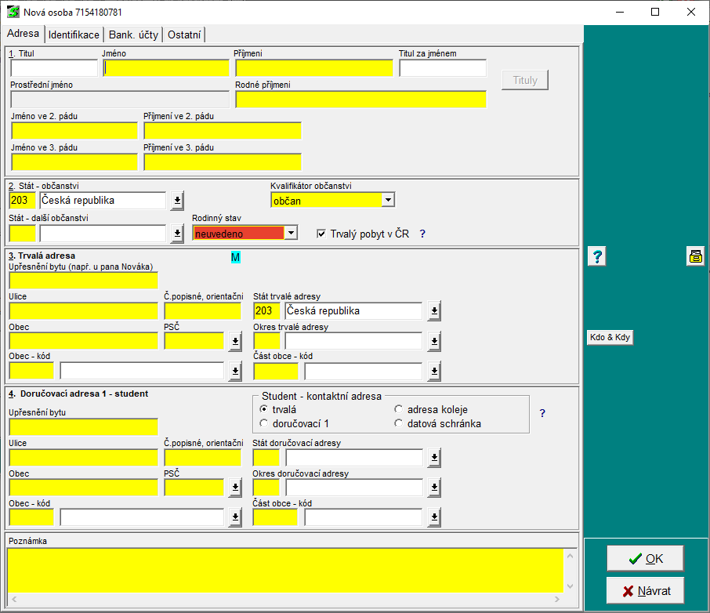Click the question mark beside Student kontaktní adresa
710x613 pixels.
[x=542, y=413]
